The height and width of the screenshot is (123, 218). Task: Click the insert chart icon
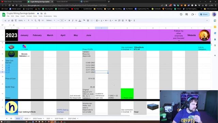click(123, 20)
